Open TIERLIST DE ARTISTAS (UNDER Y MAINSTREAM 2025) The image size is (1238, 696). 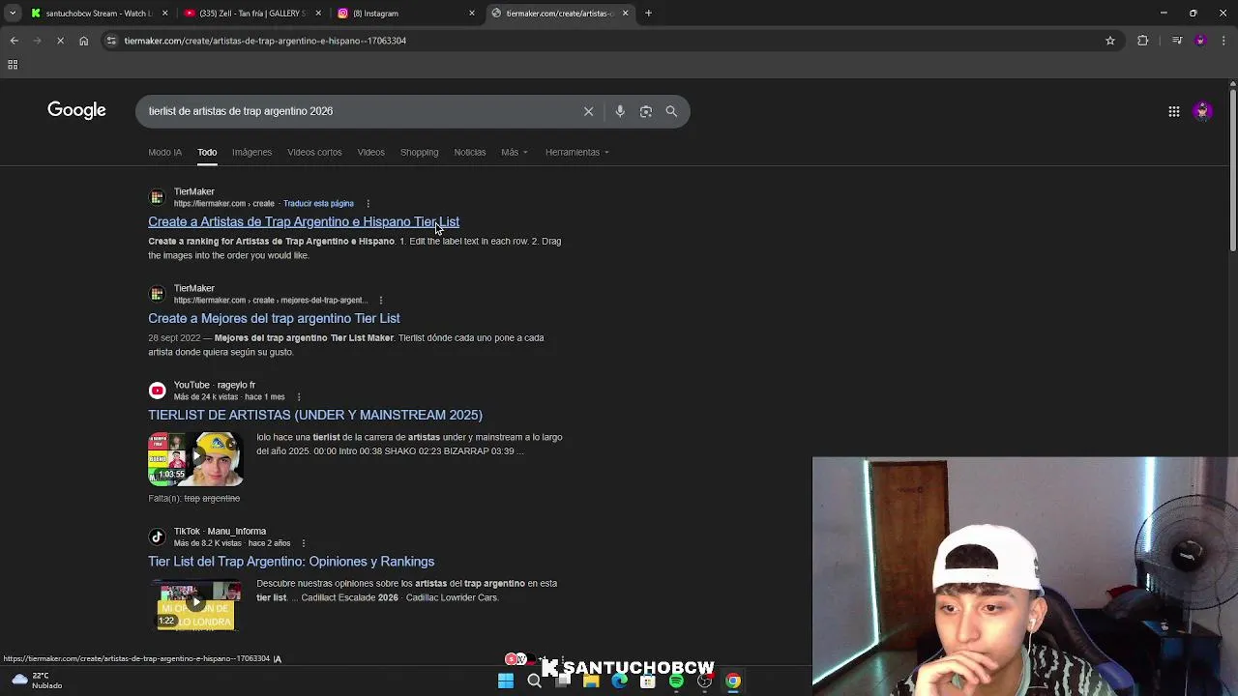pos(315,416)
